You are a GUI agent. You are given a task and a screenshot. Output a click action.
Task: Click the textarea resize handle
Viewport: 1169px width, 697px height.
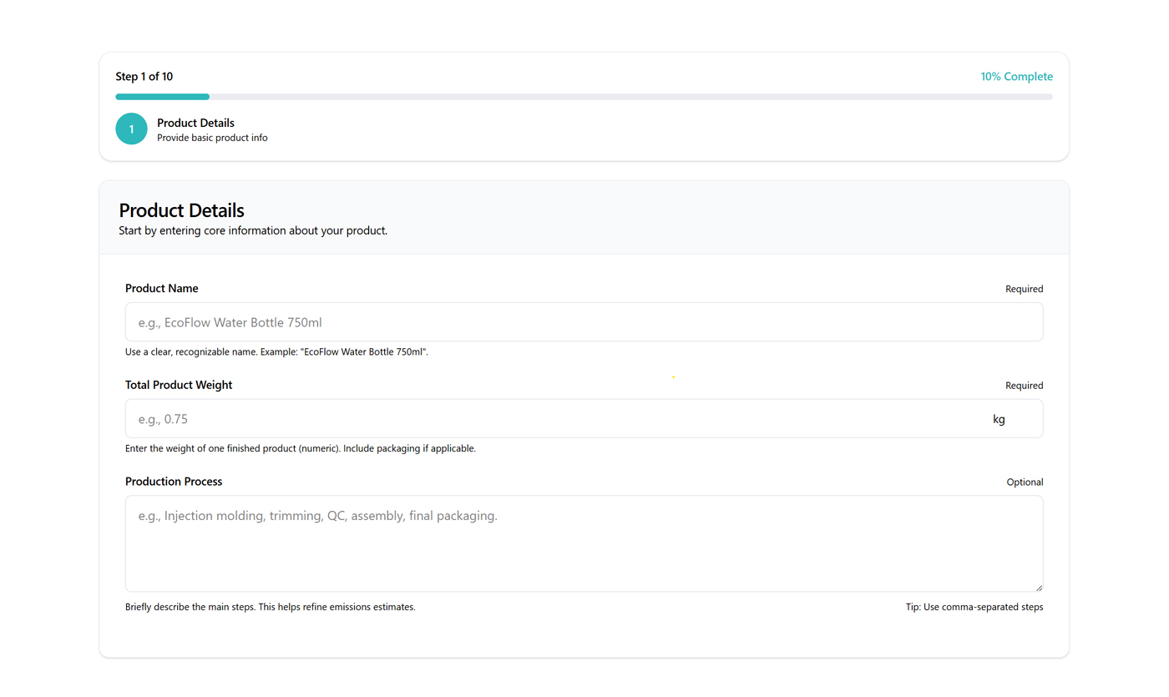[1038, 587]
